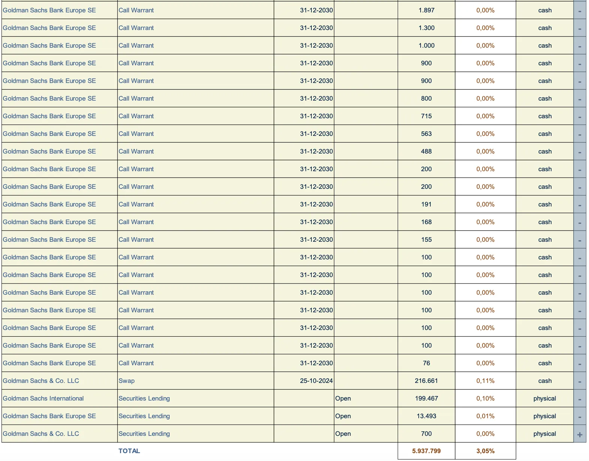Open Securities Lending link in the 199.467 row
Image resolution: width=589 pixels, height=461 pixels.
point(144,398)
